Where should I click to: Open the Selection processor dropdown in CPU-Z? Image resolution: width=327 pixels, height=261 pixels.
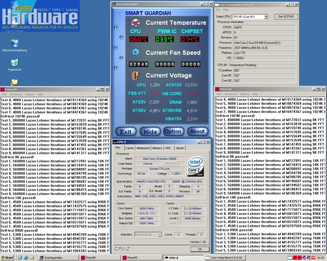(160, 234)
